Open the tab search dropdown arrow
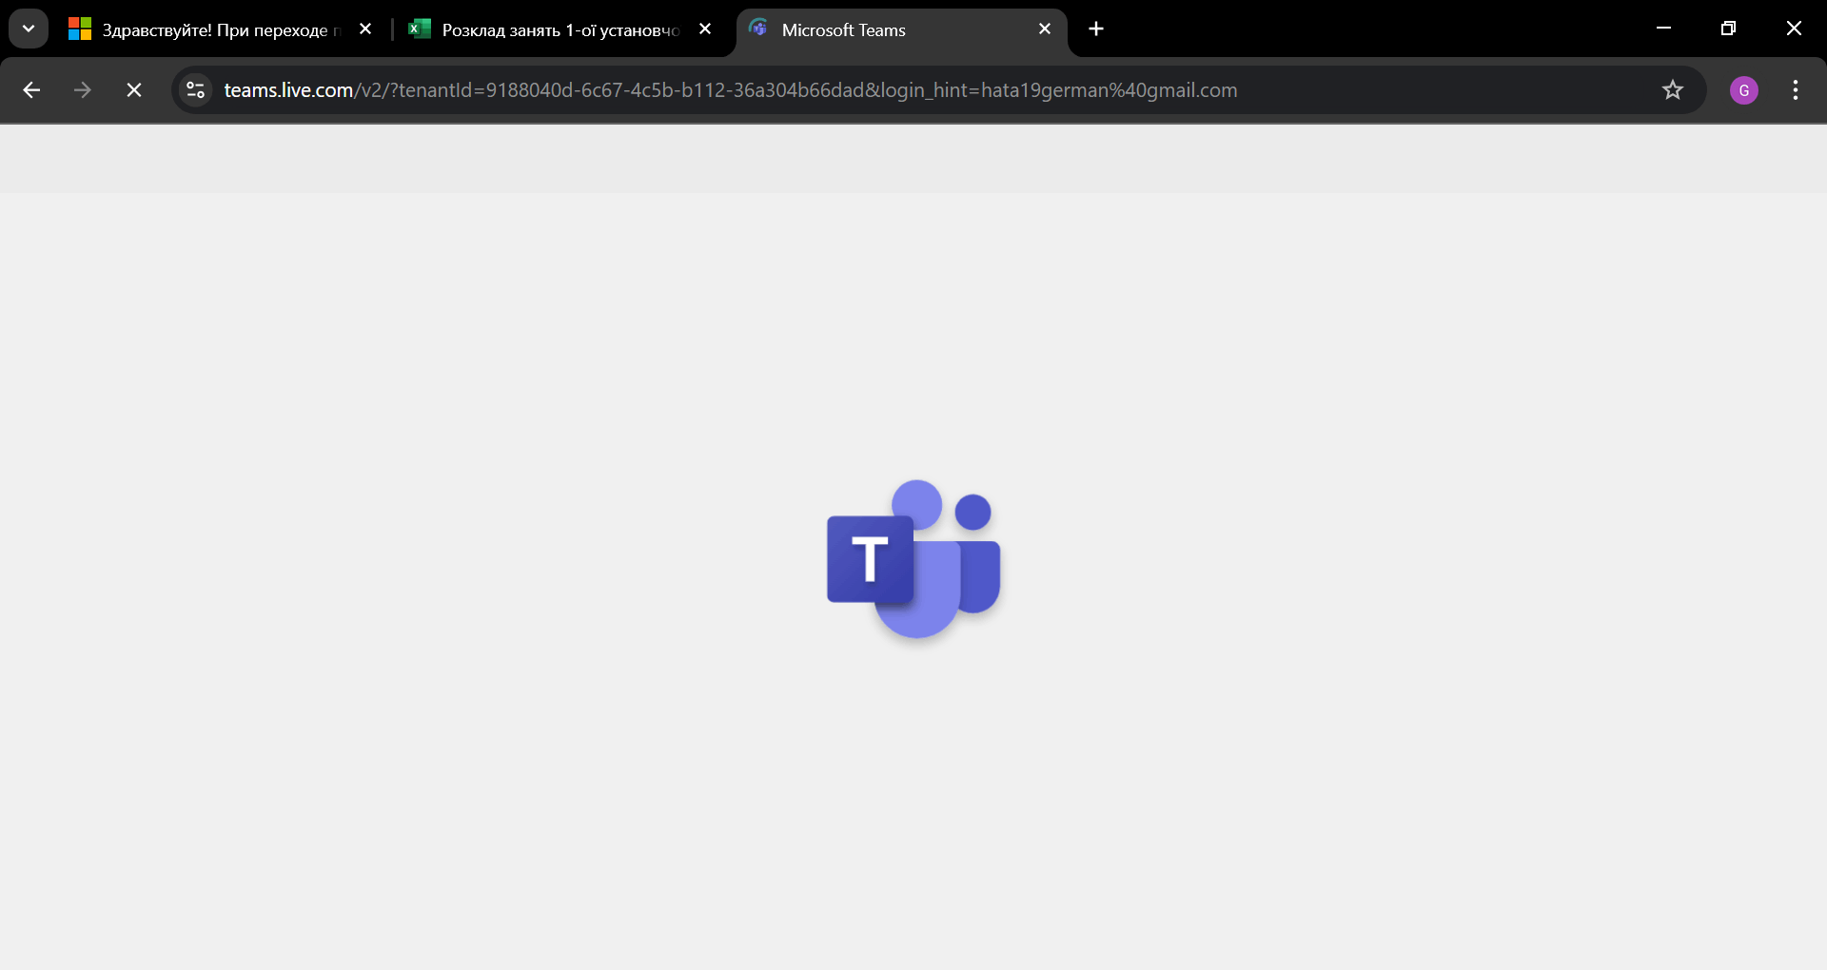This screenshot has width=1827, height=970. click(x=29, y=29)
